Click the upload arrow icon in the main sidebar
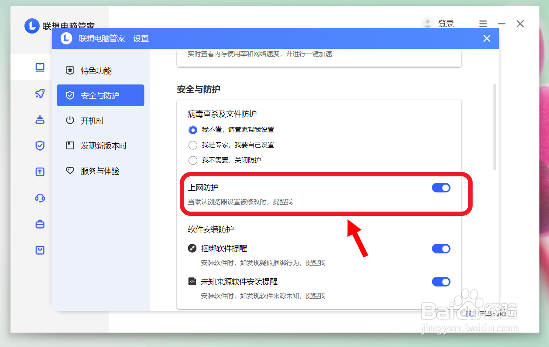 pos(40,172)
